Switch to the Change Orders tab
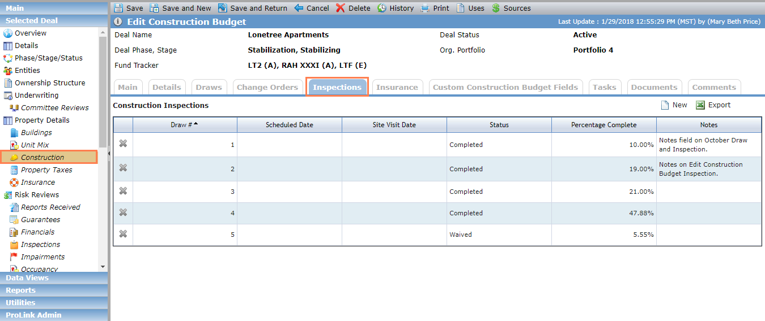 point(267,87)
